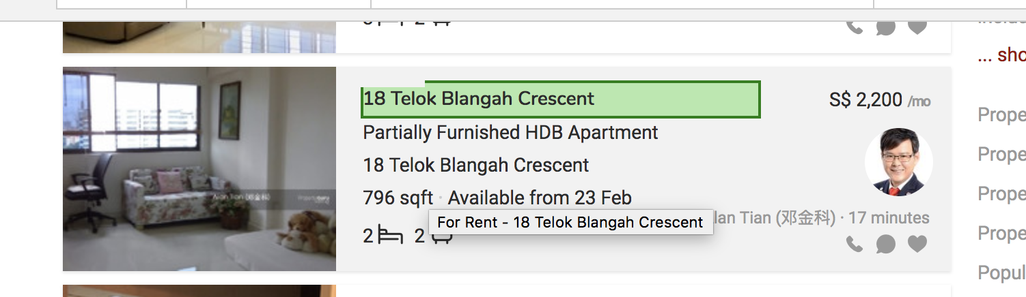This screenshot has width=1026, height=297.
Task: Click the Available from 23 Feb text
Action: click(x=540, y=198)
